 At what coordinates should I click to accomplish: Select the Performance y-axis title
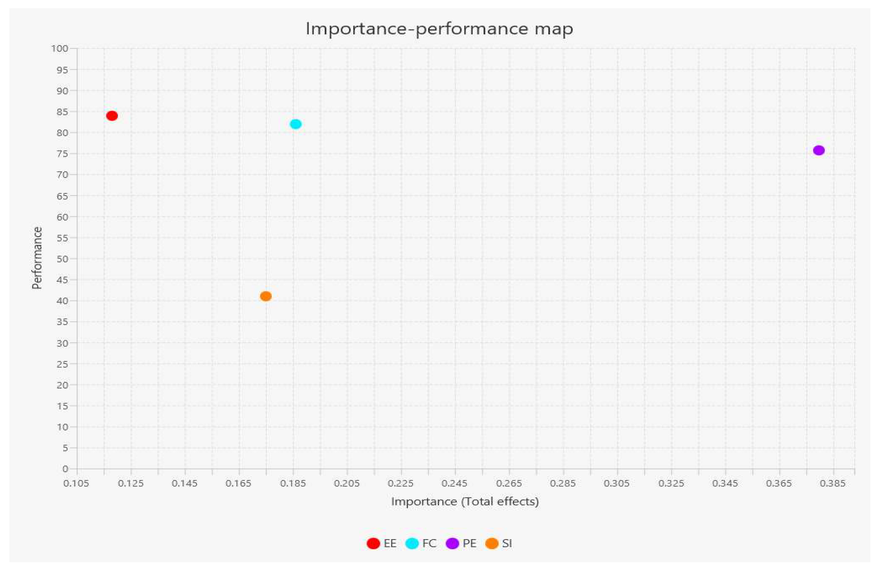[x=37, y=258]
